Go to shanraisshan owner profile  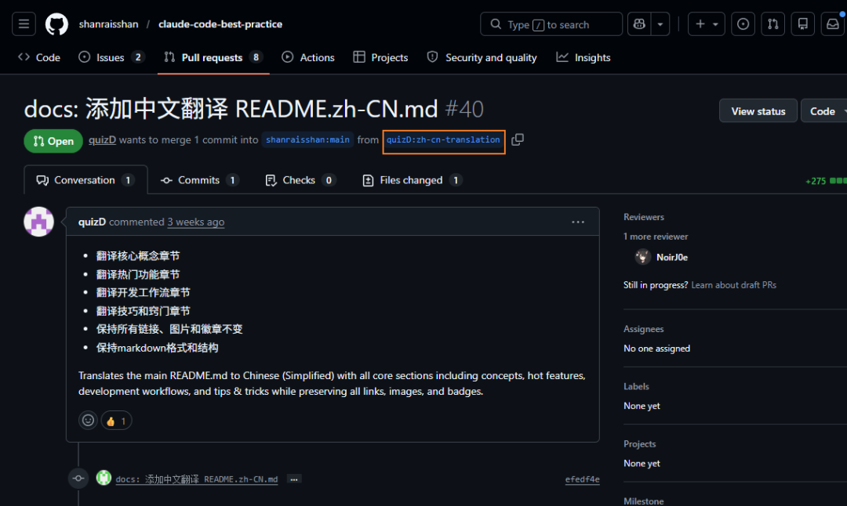pyautogui.click(x=108, y=24)
